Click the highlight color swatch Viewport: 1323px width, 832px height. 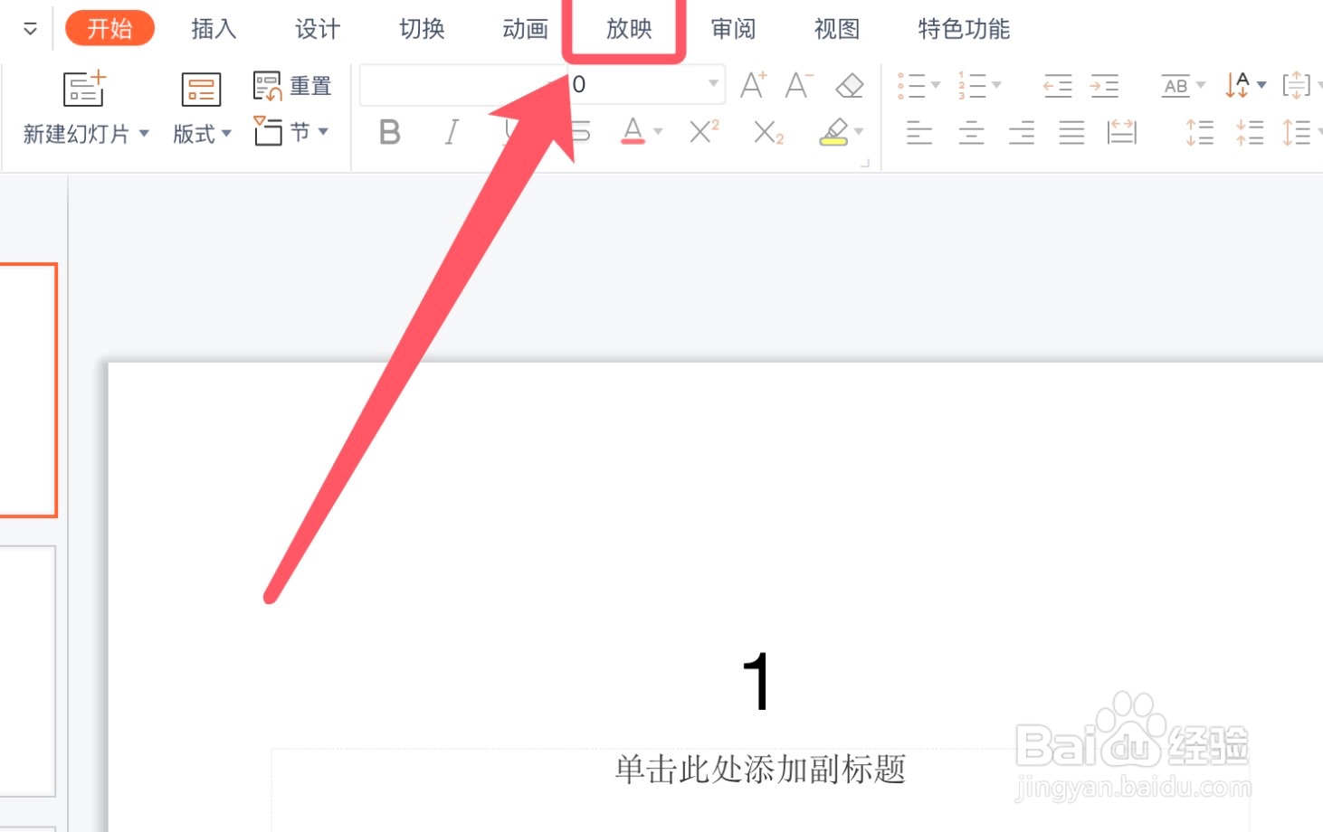(834, 134)
